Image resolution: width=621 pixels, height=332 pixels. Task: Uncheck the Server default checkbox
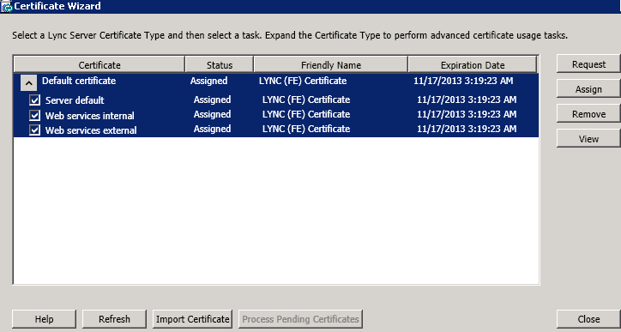[x=35, y=100]
